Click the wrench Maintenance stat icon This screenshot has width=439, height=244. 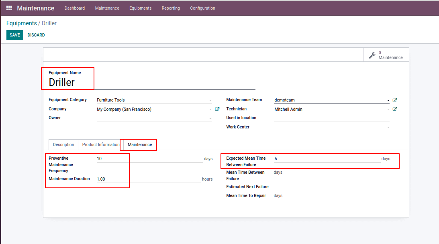372,55
